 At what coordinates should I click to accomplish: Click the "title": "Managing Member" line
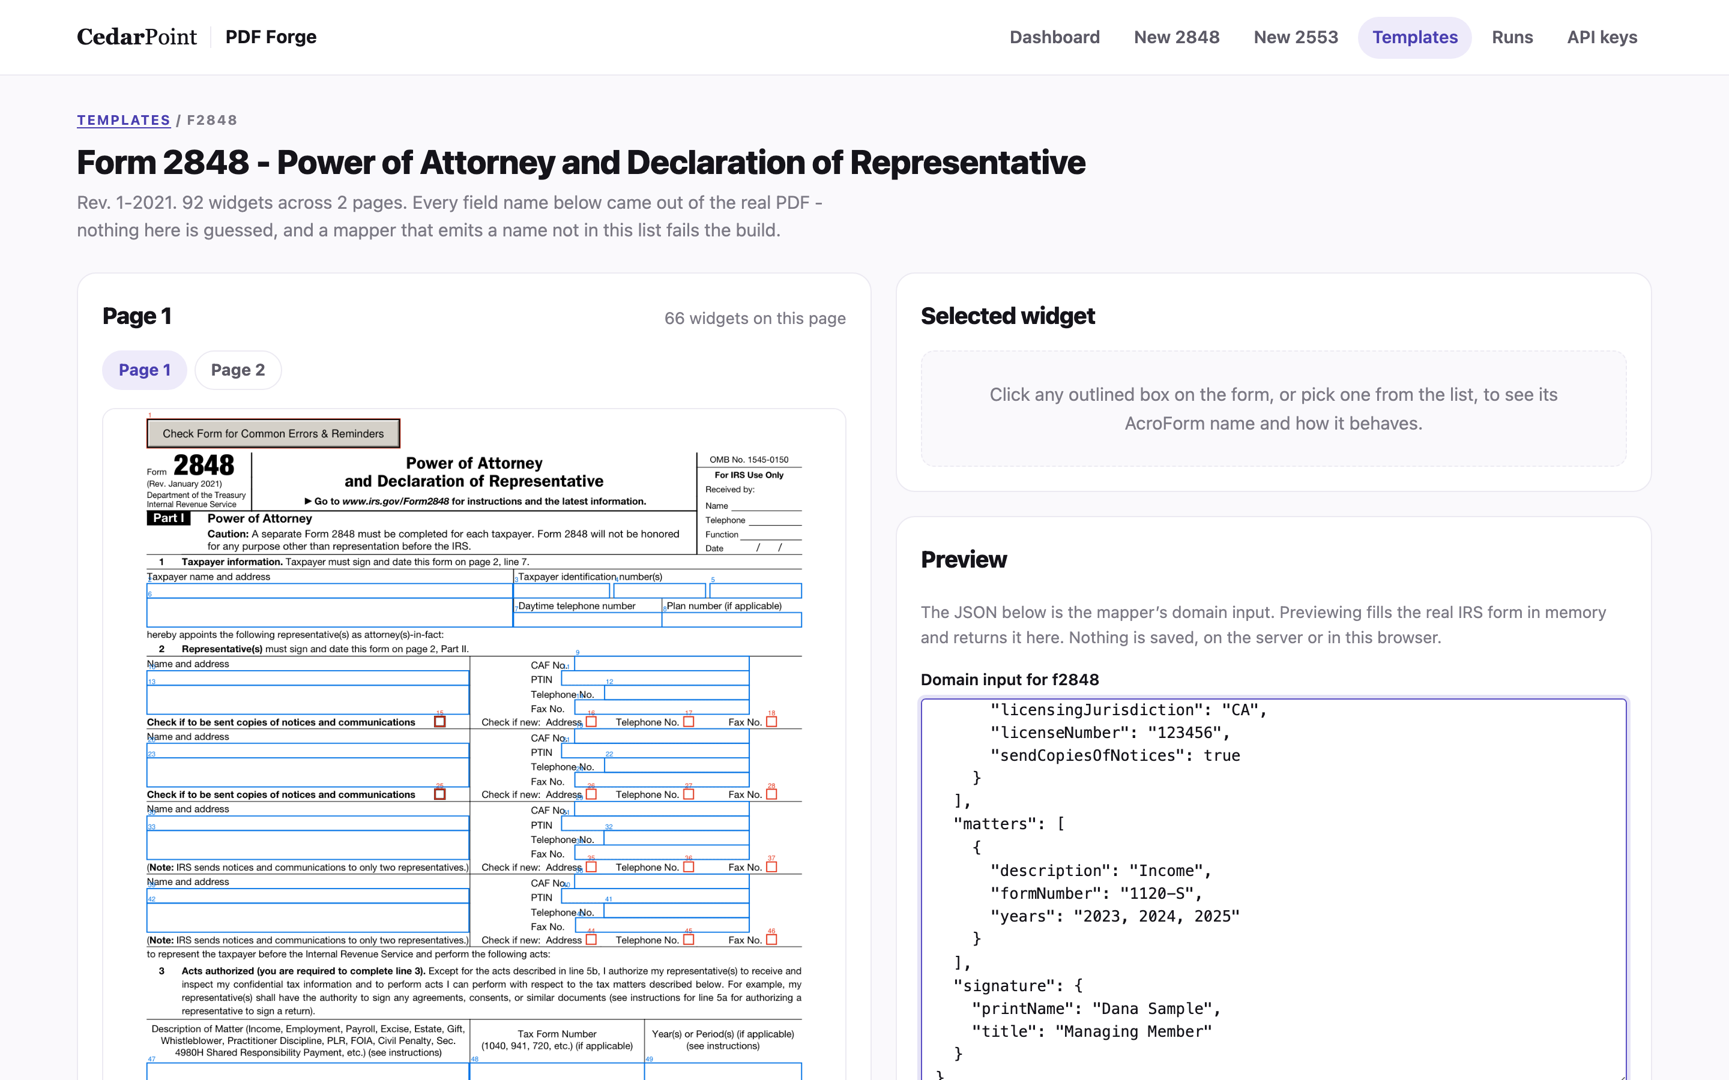(x=1091, y=1031)
